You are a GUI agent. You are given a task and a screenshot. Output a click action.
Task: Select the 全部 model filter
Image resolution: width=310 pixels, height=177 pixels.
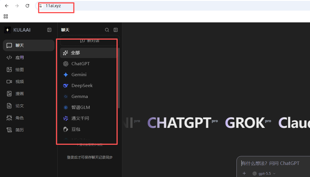(89, 53)
